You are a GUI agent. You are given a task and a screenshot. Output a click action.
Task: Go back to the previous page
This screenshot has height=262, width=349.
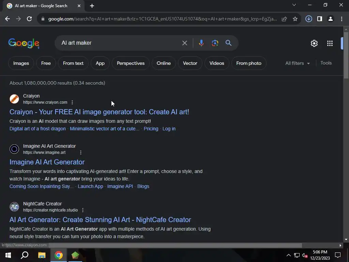(x=7, y=19)
